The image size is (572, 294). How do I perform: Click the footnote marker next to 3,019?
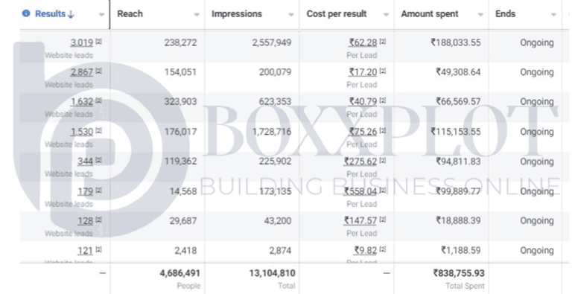pos(98,42)
